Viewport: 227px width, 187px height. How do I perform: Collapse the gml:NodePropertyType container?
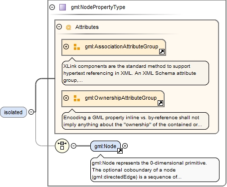(x=52, y=7)
